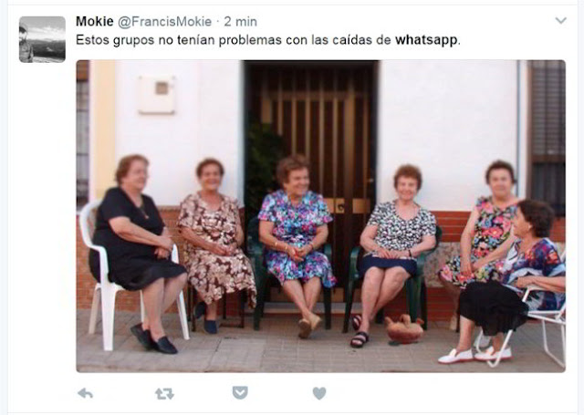Save tweet with the Pocket icon
The height and width of the screenshot is (415, 584).
point(240,393)
